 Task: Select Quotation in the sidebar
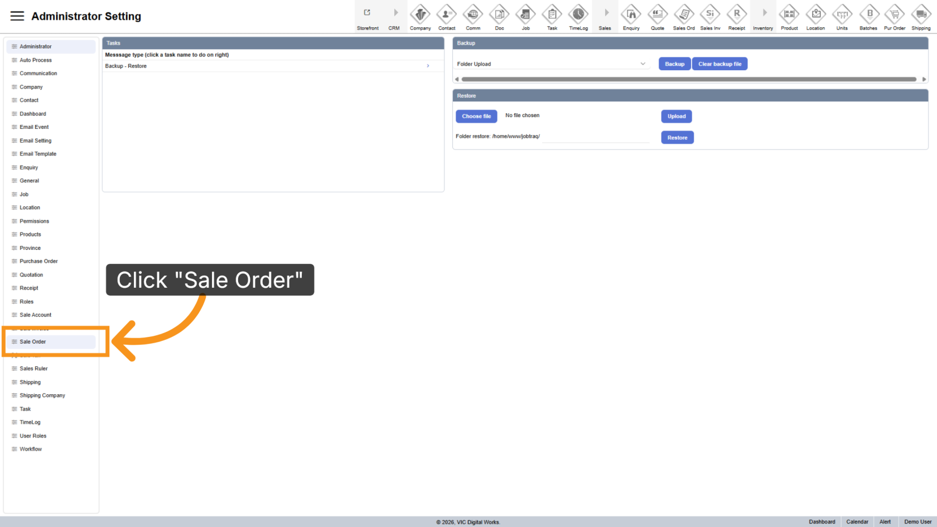point(51,275)
